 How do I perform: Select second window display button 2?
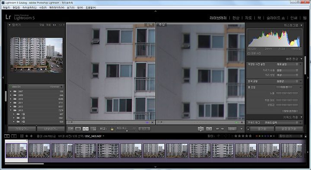14,136
